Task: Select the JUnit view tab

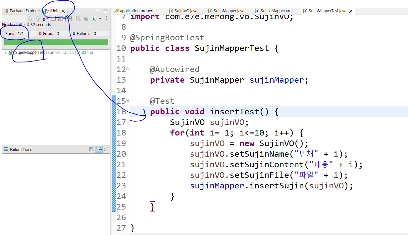Action: (x=54, y=11)
